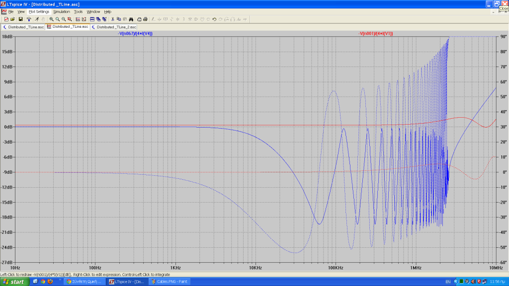Undo the last action
The height and width of the screenshot is (286, 509).
pos(214,19)
